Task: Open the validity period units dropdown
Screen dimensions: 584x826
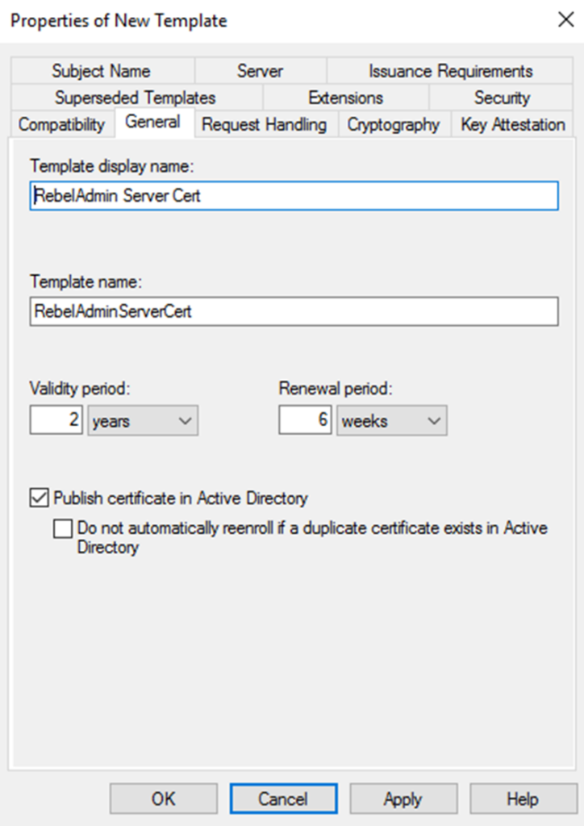Action: [x=183, y=420]
